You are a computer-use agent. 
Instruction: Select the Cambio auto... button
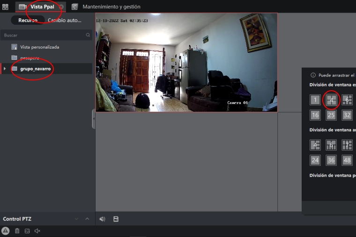click(x=65, y=20)
